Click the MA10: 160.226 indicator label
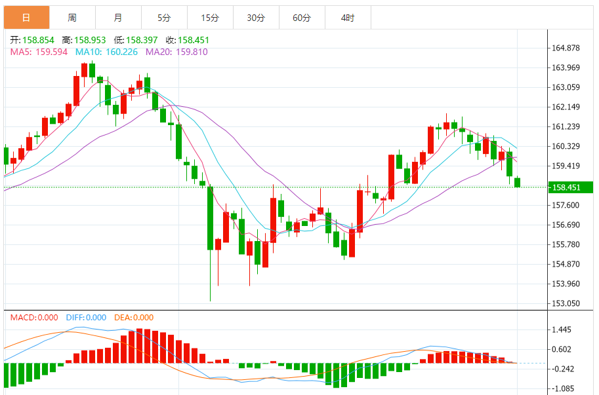Viewport: 599px width, 395px height. tap(106, 52)
